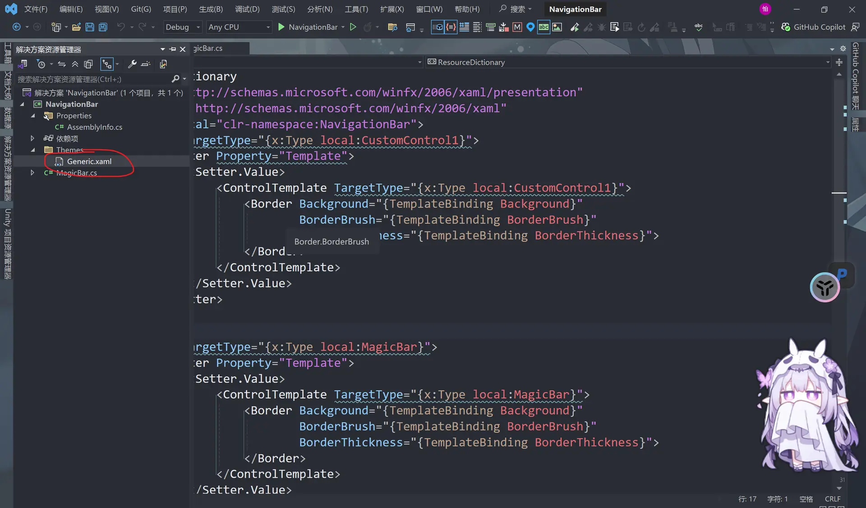Open the 扩展(X) menu

[x=392, y=9]
